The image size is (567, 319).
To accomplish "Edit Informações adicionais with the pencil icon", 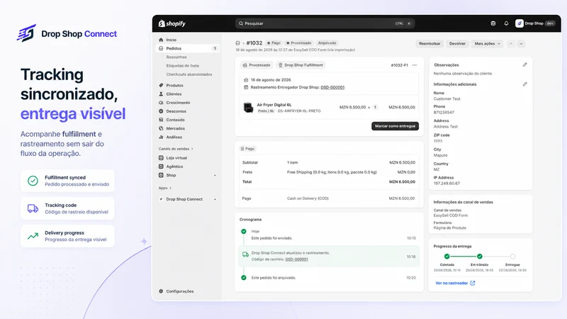I will point(524,84).
